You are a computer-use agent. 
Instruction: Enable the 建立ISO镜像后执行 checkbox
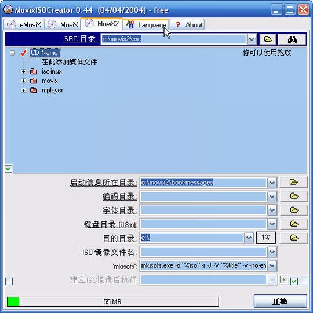point(9,282)
